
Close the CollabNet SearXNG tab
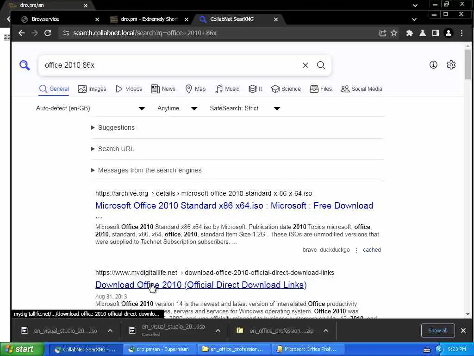coord(276,19)
